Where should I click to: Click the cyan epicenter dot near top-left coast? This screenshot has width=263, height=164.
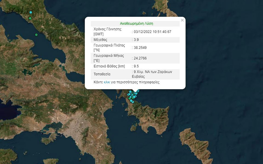(x=31, y=12)
